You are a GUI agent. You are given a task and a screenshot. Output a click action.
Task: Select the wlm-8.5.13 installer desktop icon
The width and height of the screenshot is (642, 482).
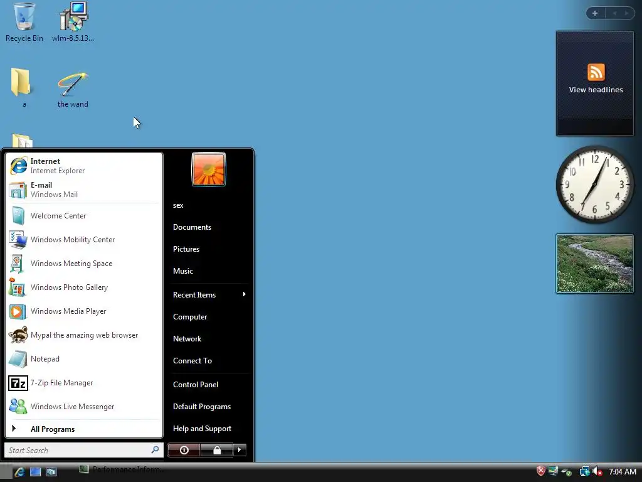pos(73,22)
